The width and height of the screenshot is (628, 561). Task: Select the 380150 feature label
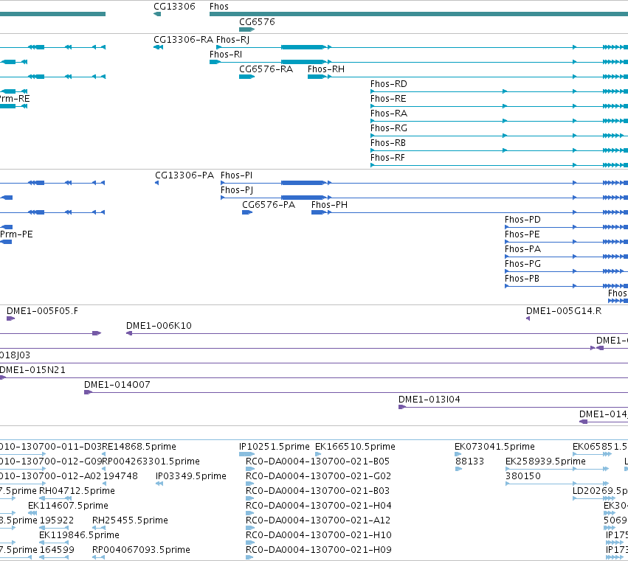[523, 476]
